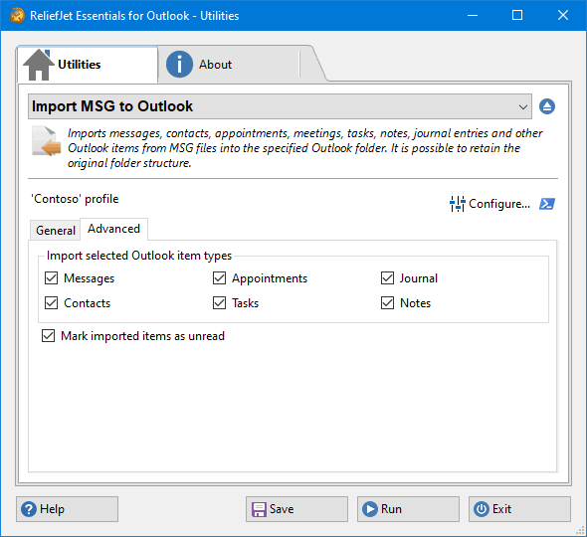Click 'Import selected Outlook item types' group label
The image size is (587, 537).
click(139, 256)
